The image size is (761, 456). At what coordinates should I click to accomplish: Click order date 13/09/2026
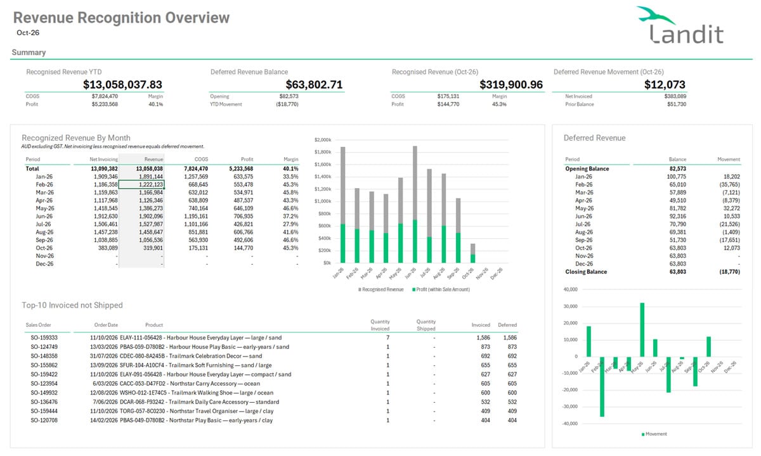(x=104, y=365)
